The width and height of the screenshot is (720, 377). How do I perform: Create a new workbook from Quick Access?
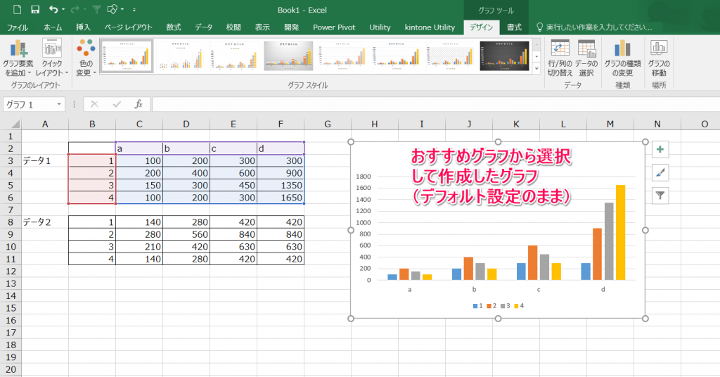(x=18, y=9)
